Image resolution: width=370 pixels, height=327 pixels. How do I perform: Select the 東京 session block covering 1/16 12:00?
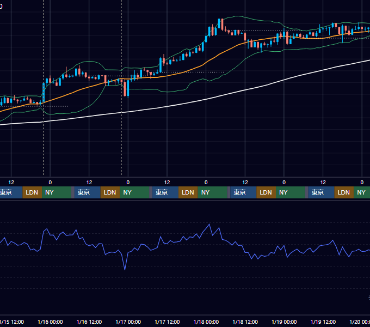[x=87, y=192]
